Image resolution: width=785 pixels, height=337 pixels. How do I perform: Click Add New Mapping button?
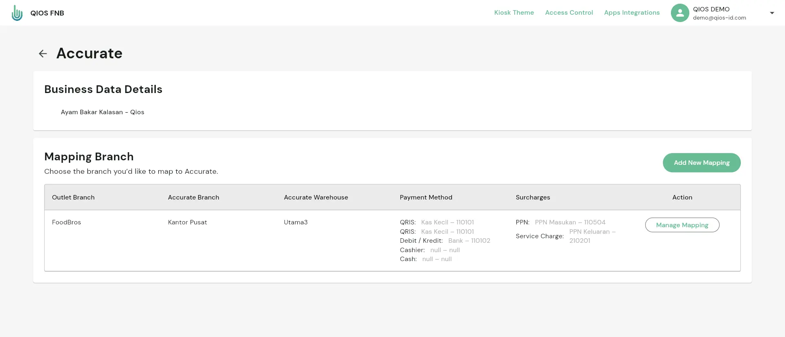[x=702, y=163]
